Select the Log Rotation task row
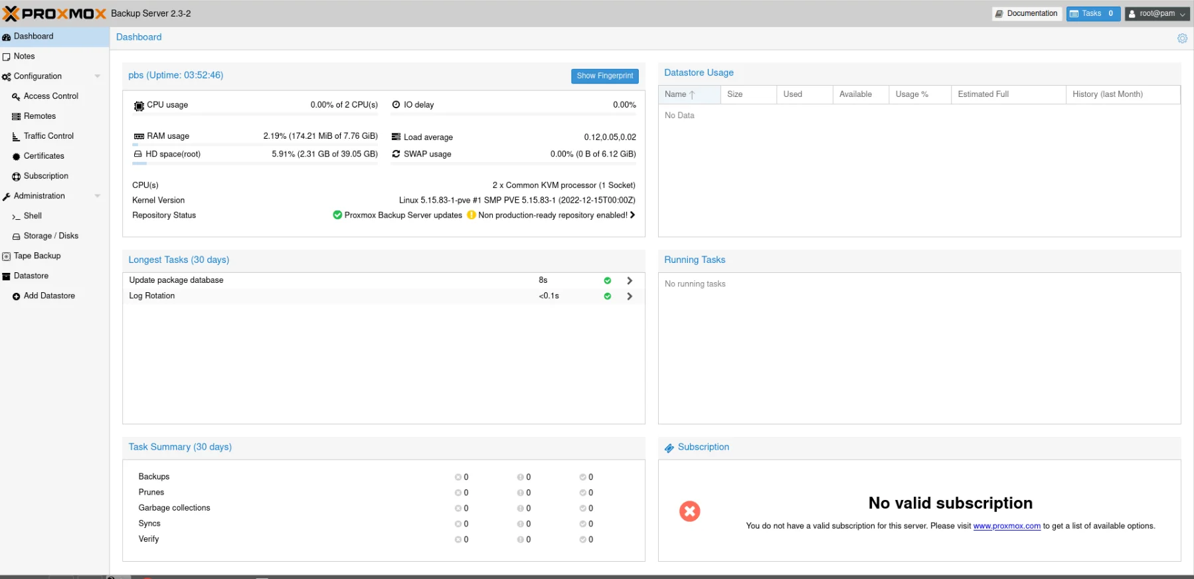This screenshot has height=579, width=1194. [x=384, y=296]
